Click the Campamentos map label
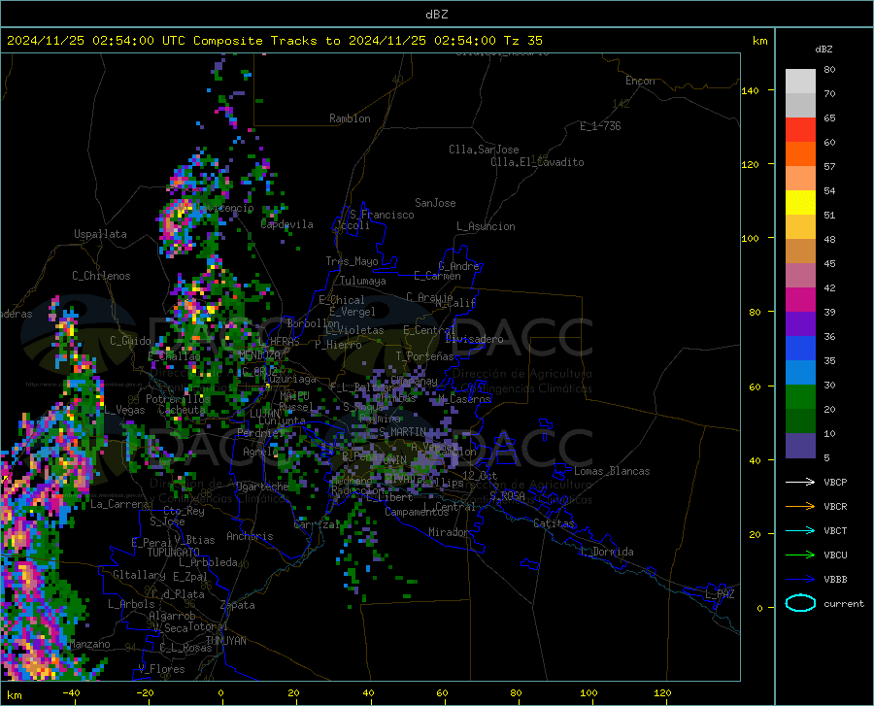This screenshot has height=706, width=874. 417,512
